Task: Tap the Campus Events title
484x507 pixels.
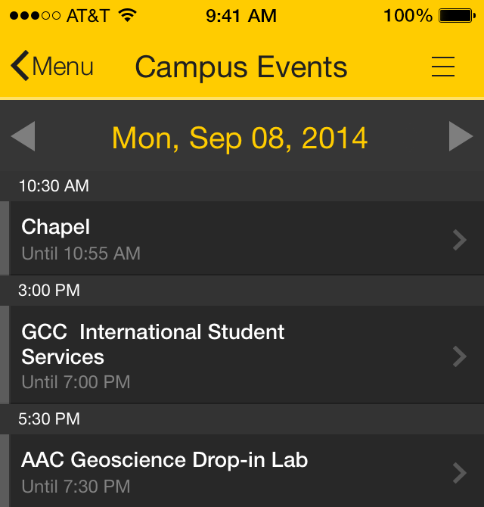Action: point(241,67)
